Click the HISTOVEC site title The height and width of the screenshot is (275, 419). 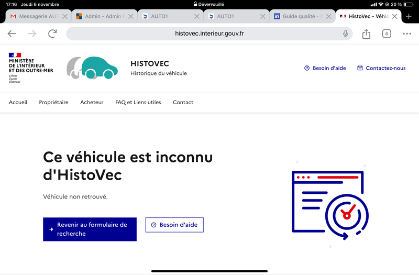pos(150,63)
